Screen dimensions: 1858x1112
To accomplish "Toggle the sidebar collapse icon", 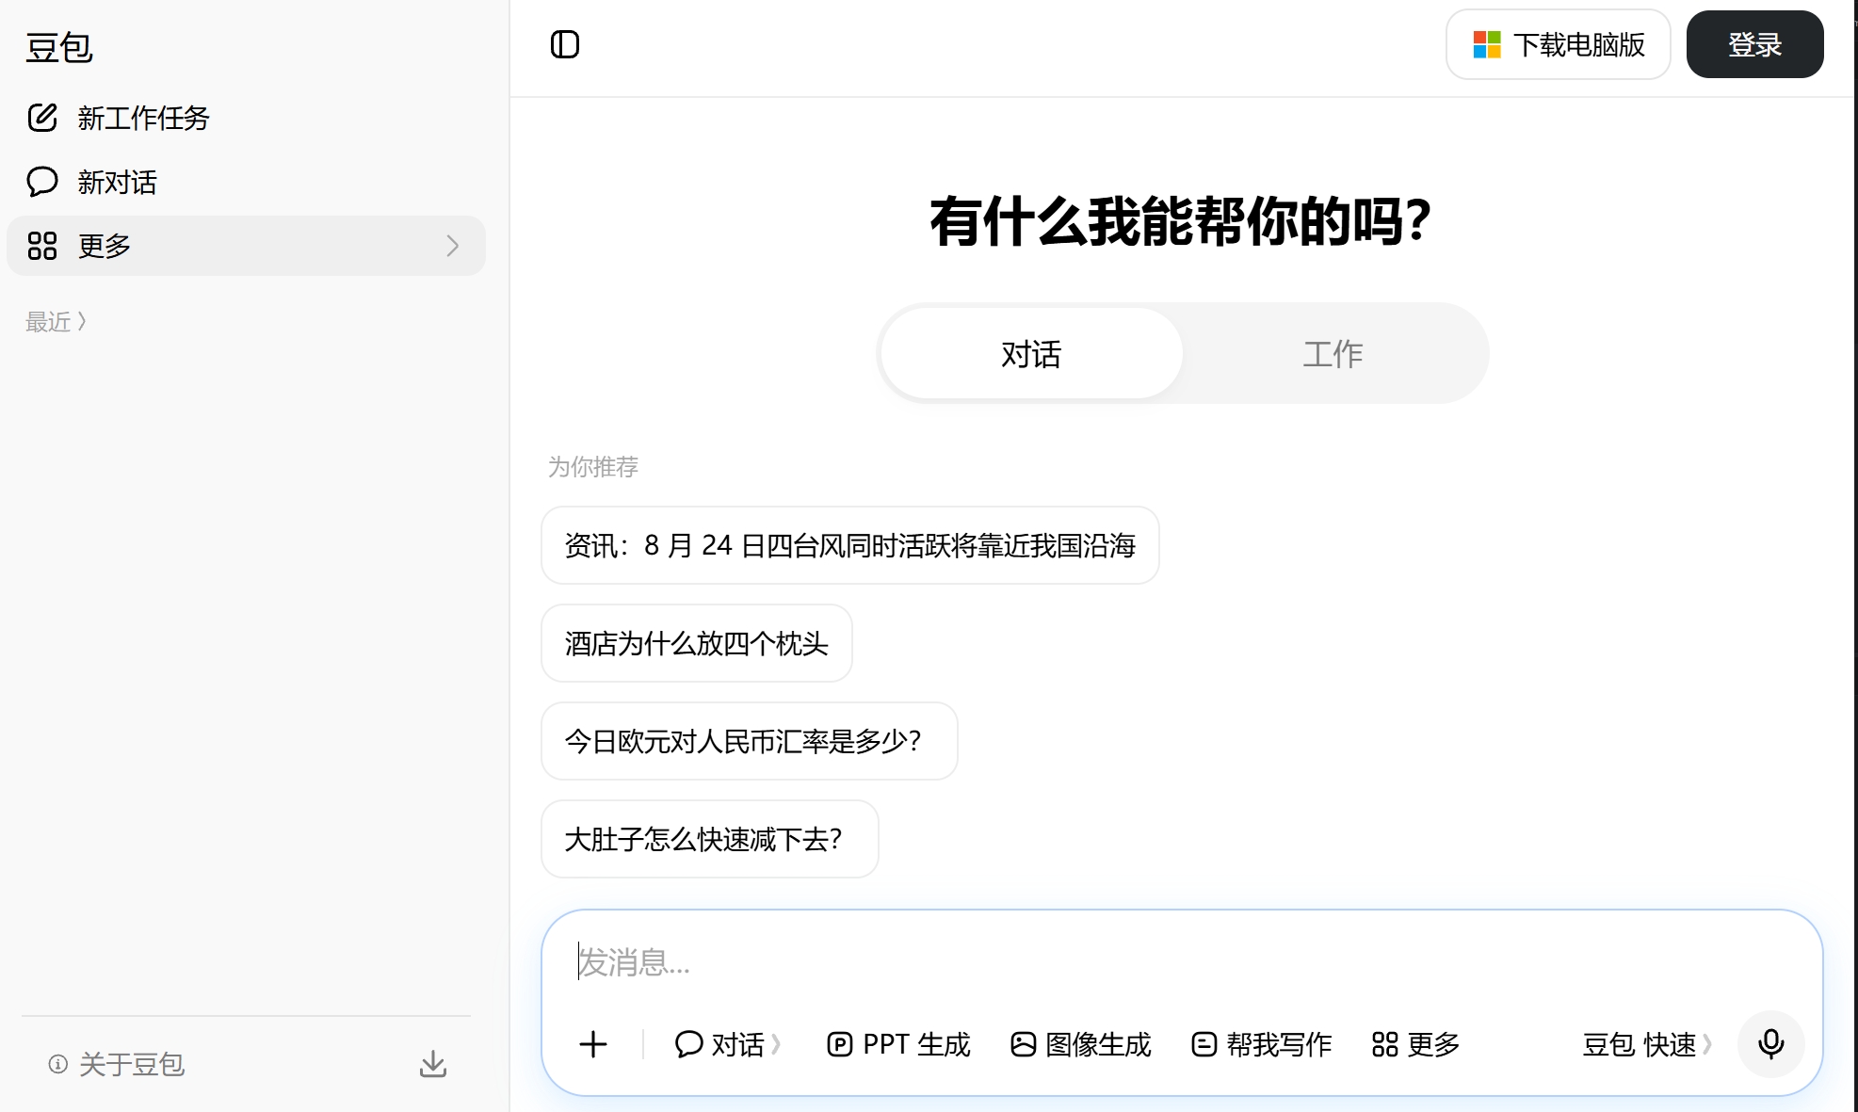I will pos(565,44).
